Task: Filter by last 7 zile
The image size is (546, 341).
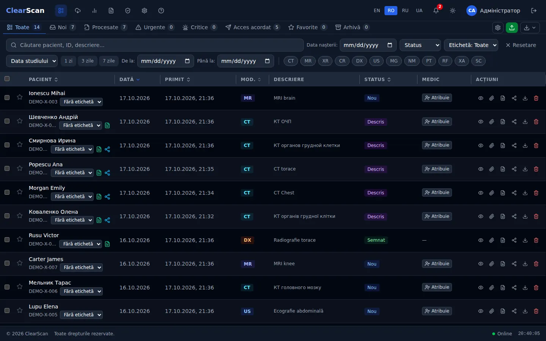Action: point(109,61)
